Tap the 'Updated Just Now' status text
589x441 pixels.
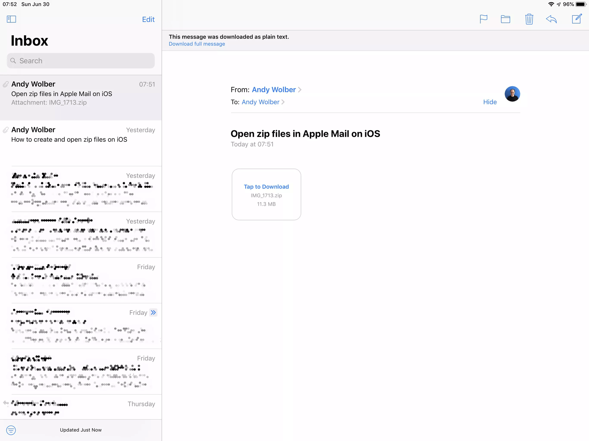(81, 430)
